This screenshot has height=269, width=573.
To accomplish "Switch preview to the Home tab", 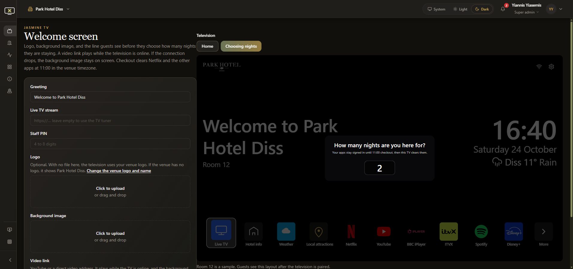I will coord(207,46).
